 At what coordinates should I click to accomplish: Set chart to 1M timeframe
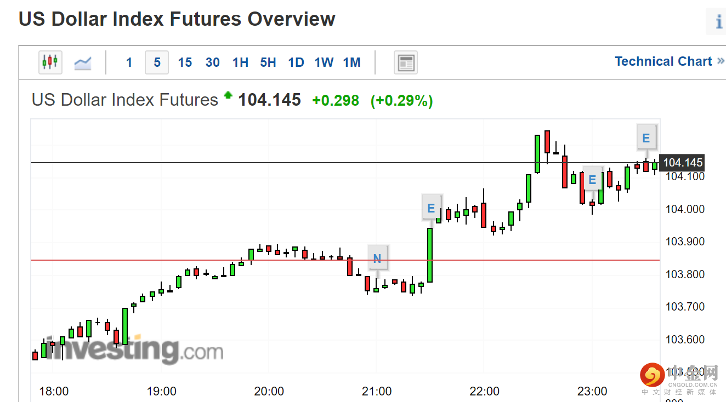(352, 62)
